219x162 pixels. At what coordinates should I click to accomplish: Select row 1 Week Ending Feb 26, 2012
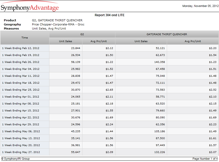[x=109, y=62]
